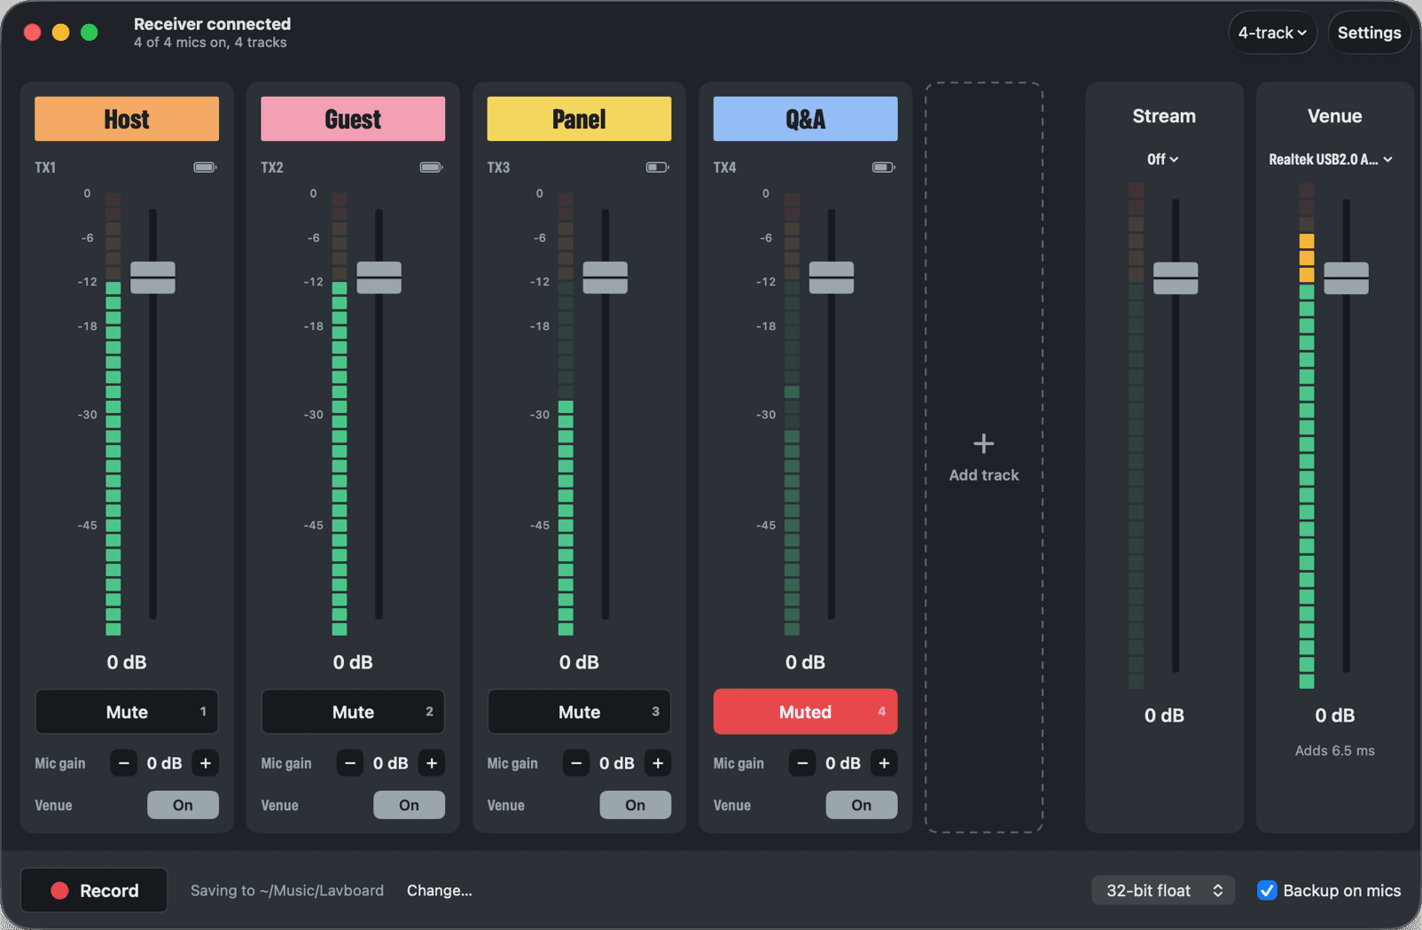Mute the Guest track
1422x930 pixels.
pos(353,712)
